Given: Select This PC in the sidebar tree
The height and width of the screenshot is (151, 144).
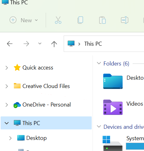Looking at the screenshot, I should pos(46,123).
